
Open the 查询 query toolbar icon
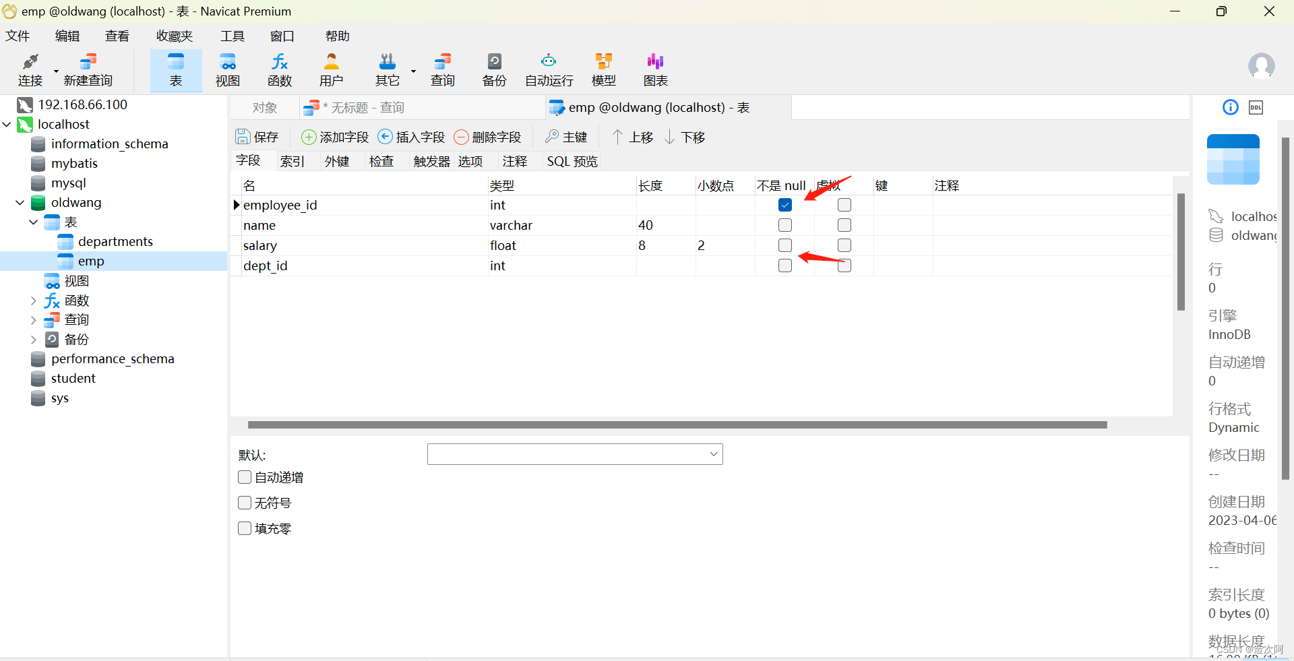[x=443, y=70]
